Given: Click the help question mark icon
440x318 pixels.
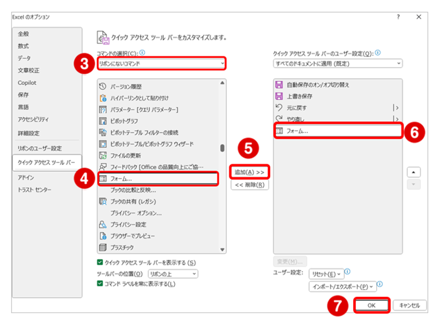Looking at the screenshot, I should tap(398, 17).
